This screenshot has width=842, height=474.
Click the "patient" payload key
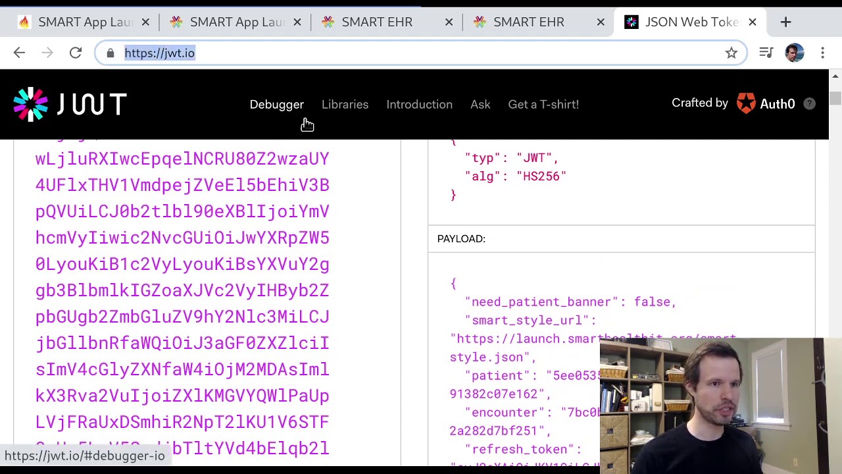(x=501, y=375)
